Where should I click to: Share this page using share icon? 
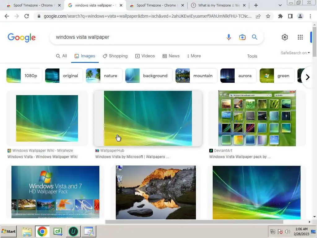click(x=258, y=16)
